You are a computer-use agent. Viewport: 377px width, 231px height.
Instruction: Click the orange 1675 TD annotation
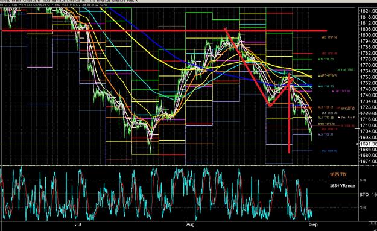(338, 174)
